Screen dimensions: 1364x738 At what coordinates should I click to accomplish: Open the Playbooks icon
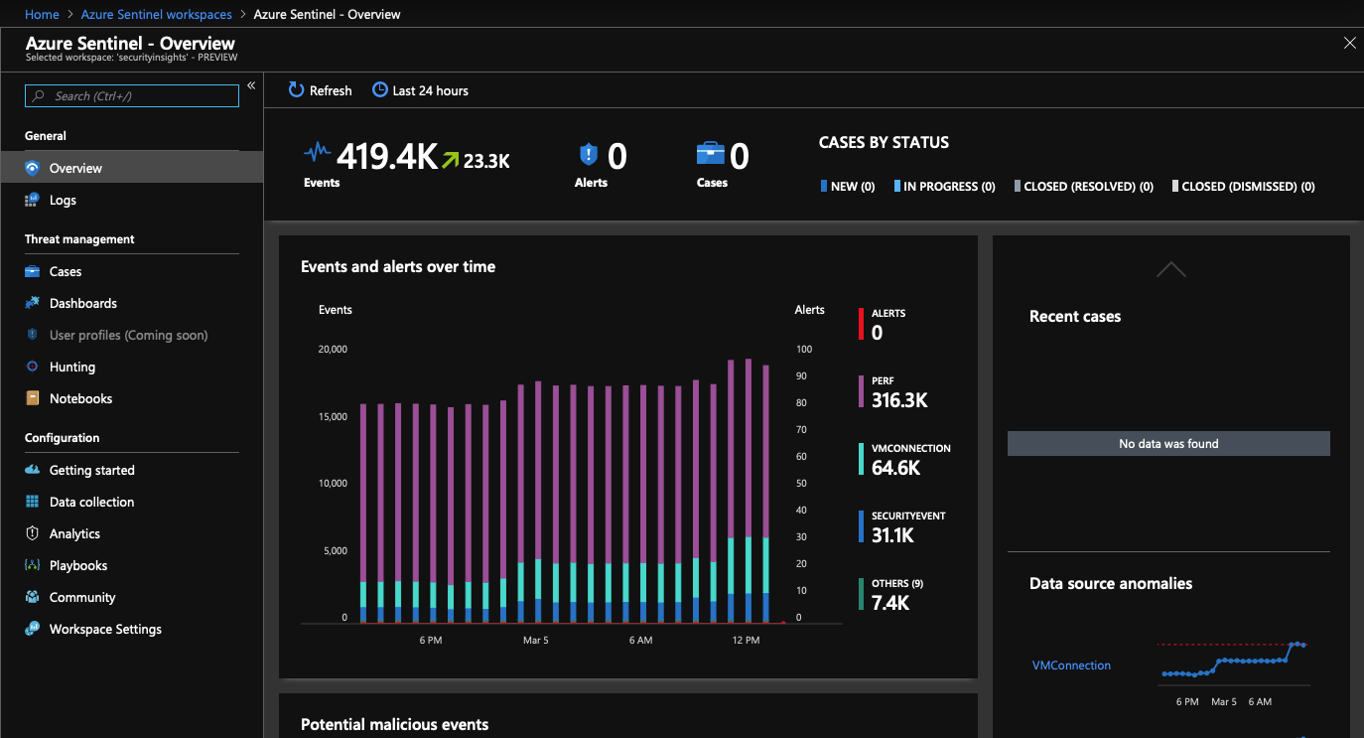pyautogui.click(x=32, y=565)
